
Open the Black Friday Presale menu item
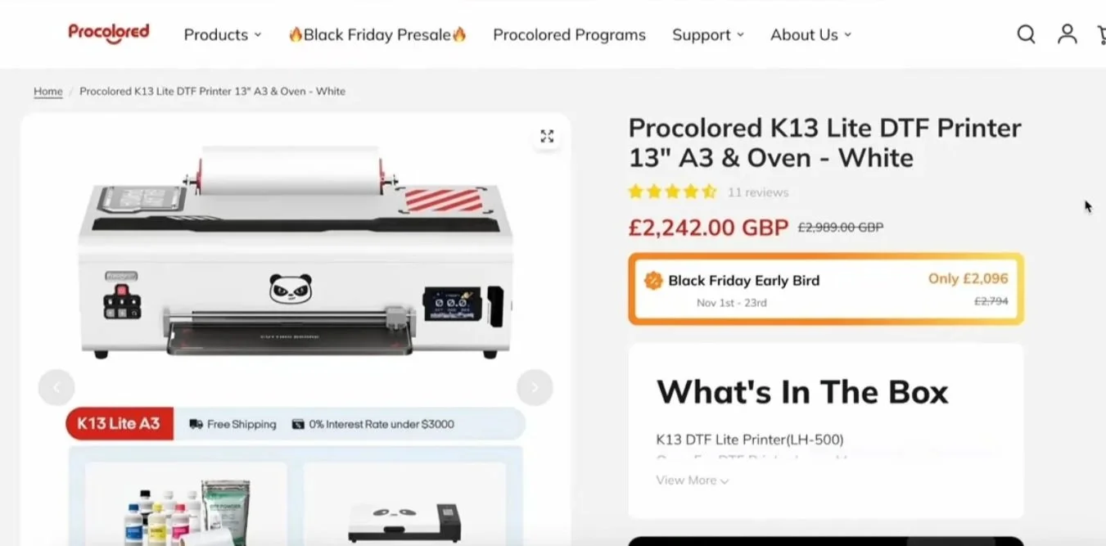[x=377, y=35]
